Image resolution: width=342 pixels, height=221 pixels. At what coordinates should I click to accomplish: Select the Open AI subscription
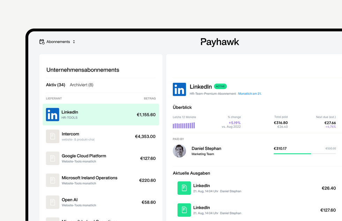(101, 202)
